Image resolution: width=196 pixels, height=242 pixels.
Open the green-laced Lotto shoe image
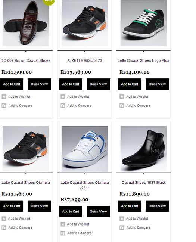tap(143, 23)
